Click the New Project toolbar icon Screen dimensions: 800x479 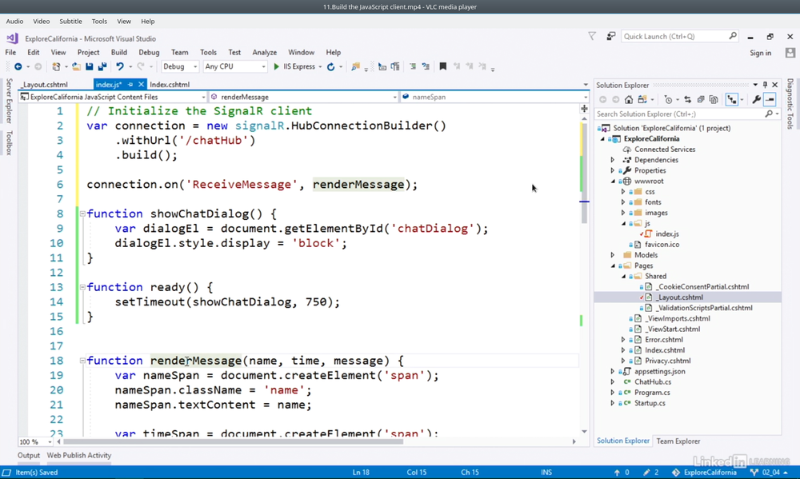(x=56, y=67)
